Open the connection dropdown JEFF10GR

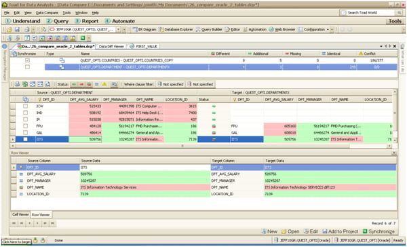click(x=118, y=30)
